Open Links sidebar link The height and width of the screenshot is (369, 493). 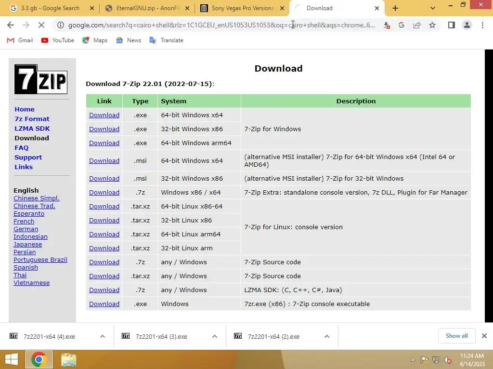[24, 167]
